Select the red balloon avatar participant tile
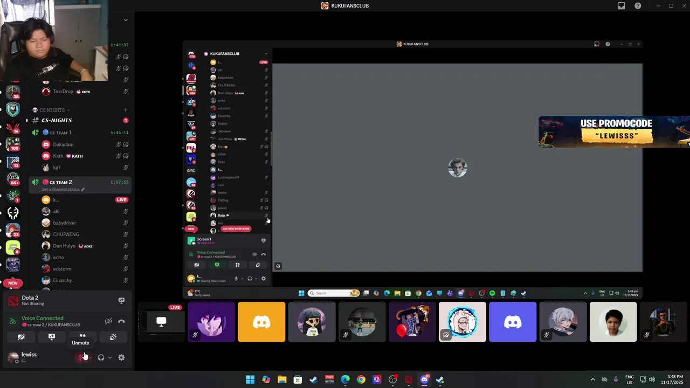The image size is (690, 388). pos(412,322)
